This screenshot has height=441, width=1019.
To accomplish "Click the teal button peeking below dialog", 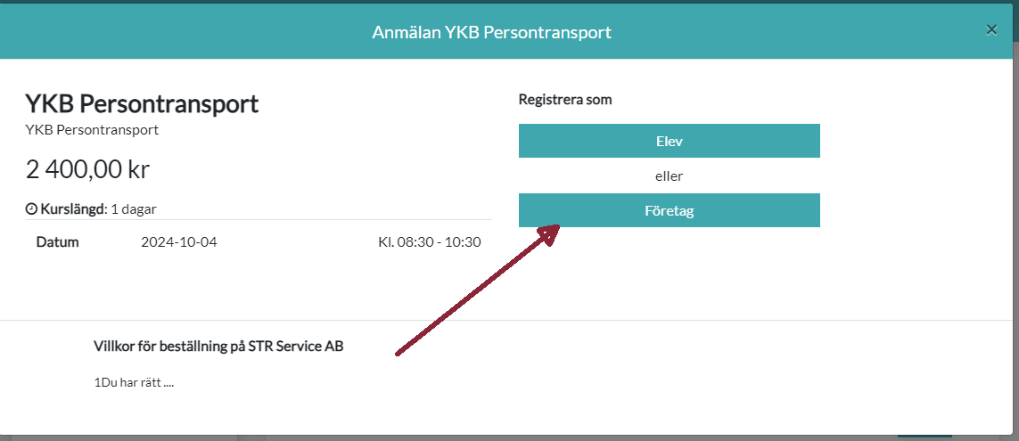I will point(924,437).
